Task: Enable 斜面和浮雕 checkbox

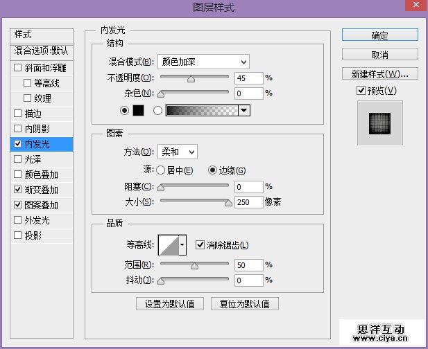Action: pos(17,67)
